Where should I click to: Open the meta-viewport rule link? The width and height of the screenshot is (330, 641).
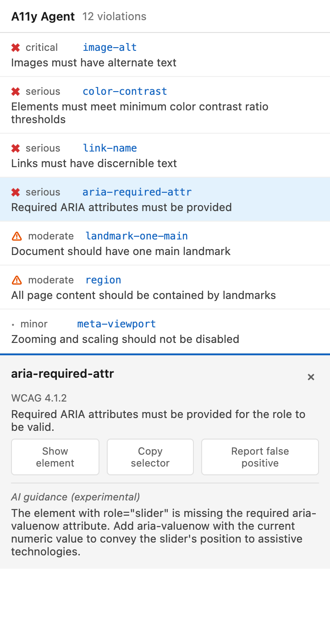point(116,324)
